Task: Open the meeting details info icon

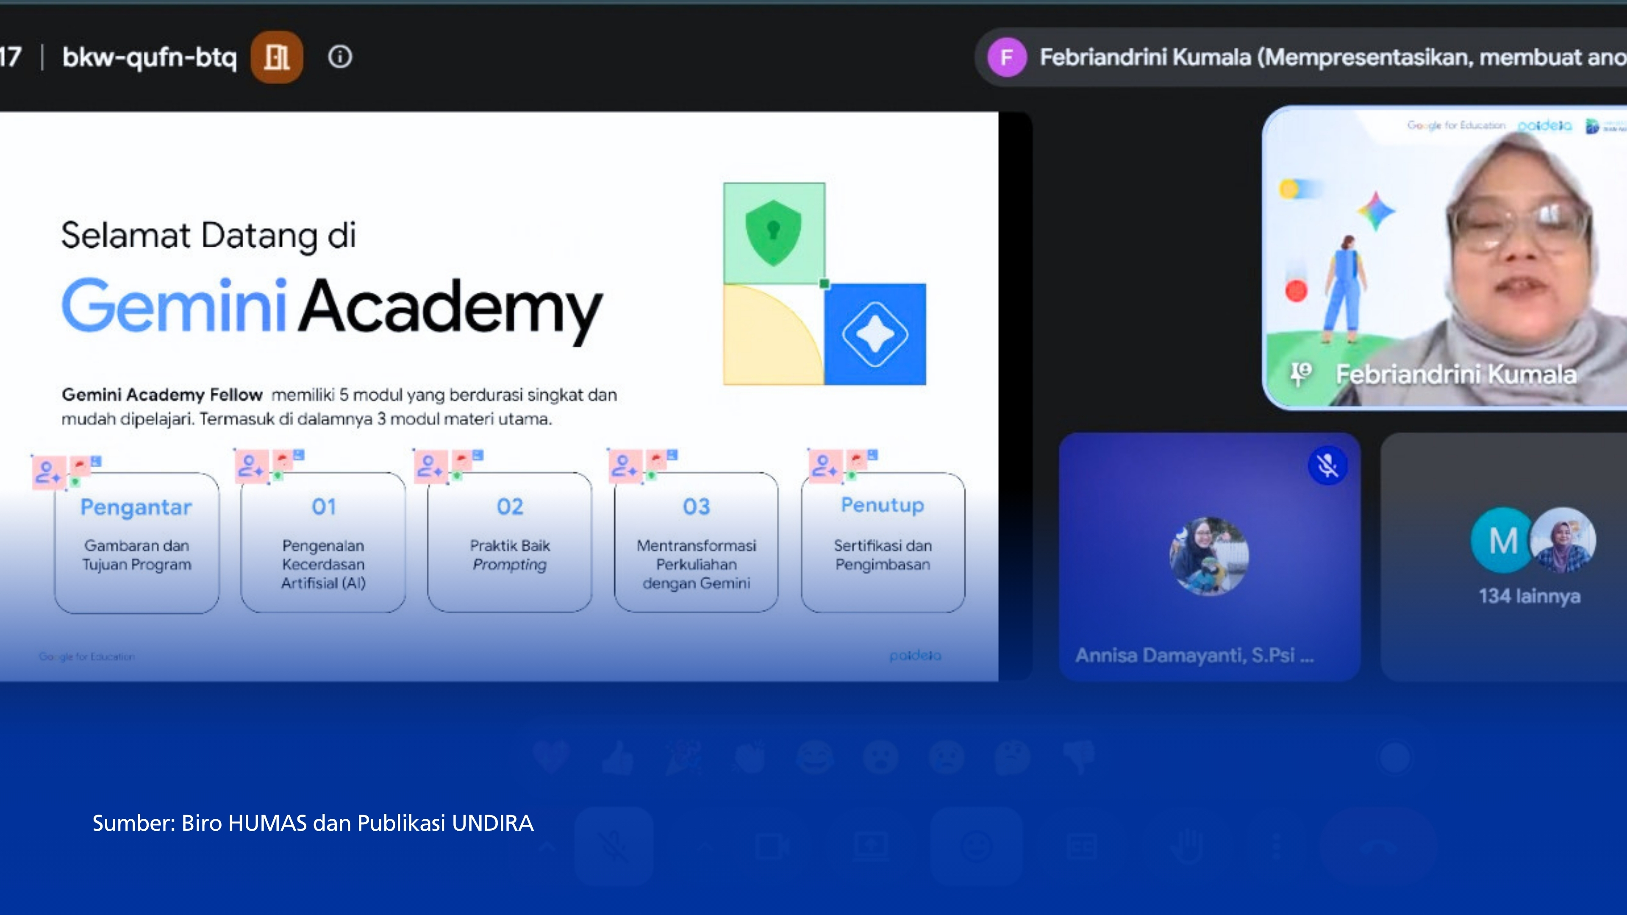Action: click(x=340, y=58)
